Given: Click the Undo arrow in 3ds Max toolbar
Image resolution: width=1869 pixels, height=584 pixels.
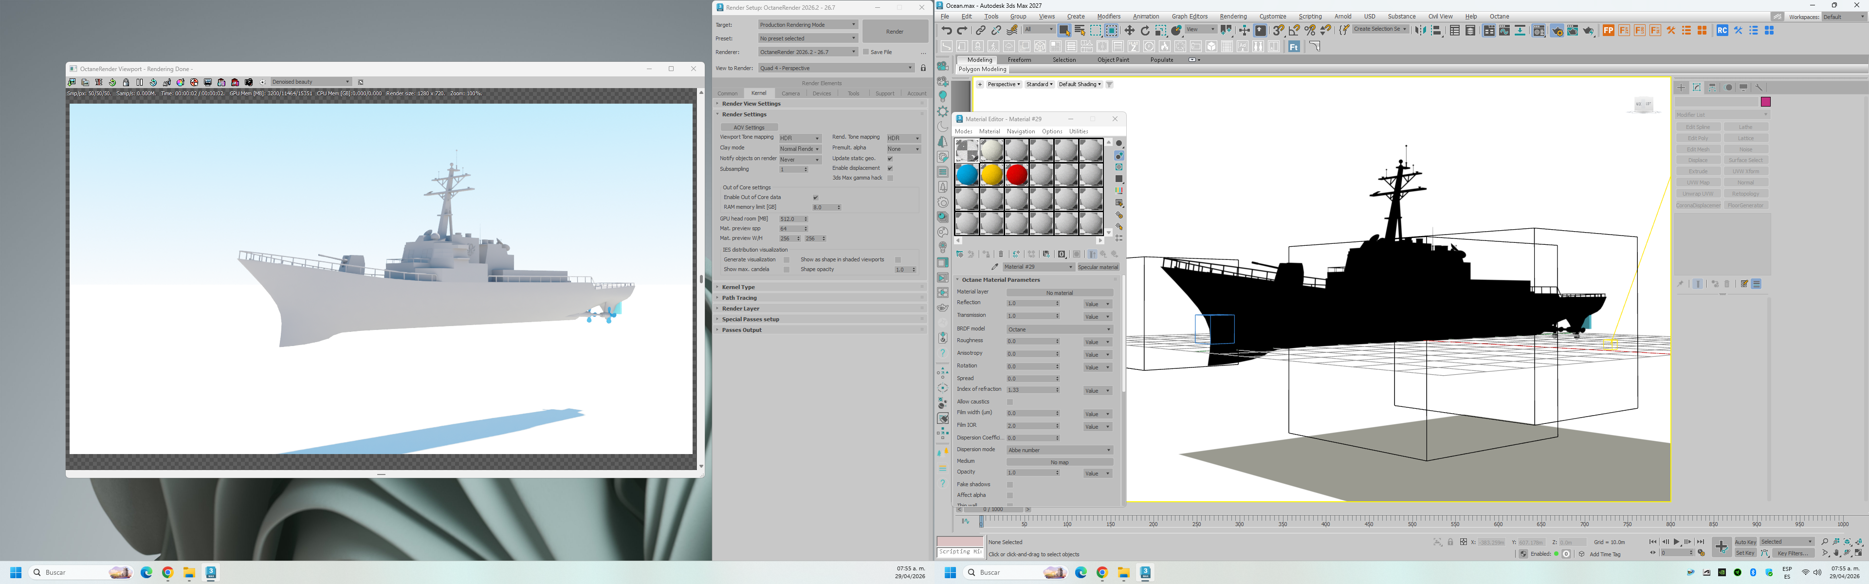Looking at the screenshot, I should click(x=947, y=31).
